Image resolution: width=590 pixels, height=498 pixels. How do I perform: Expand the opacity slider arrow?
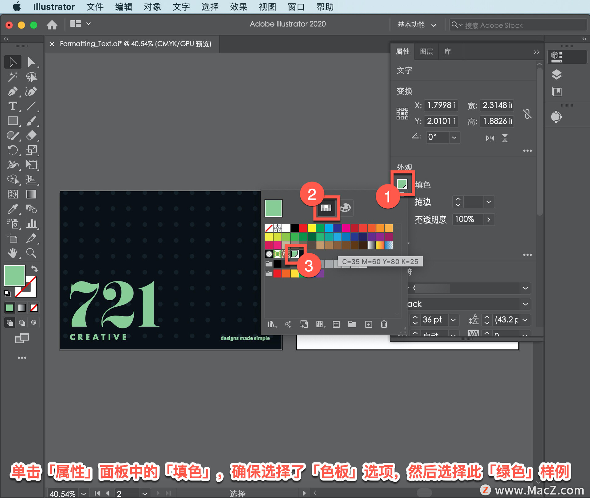(489, 220)
